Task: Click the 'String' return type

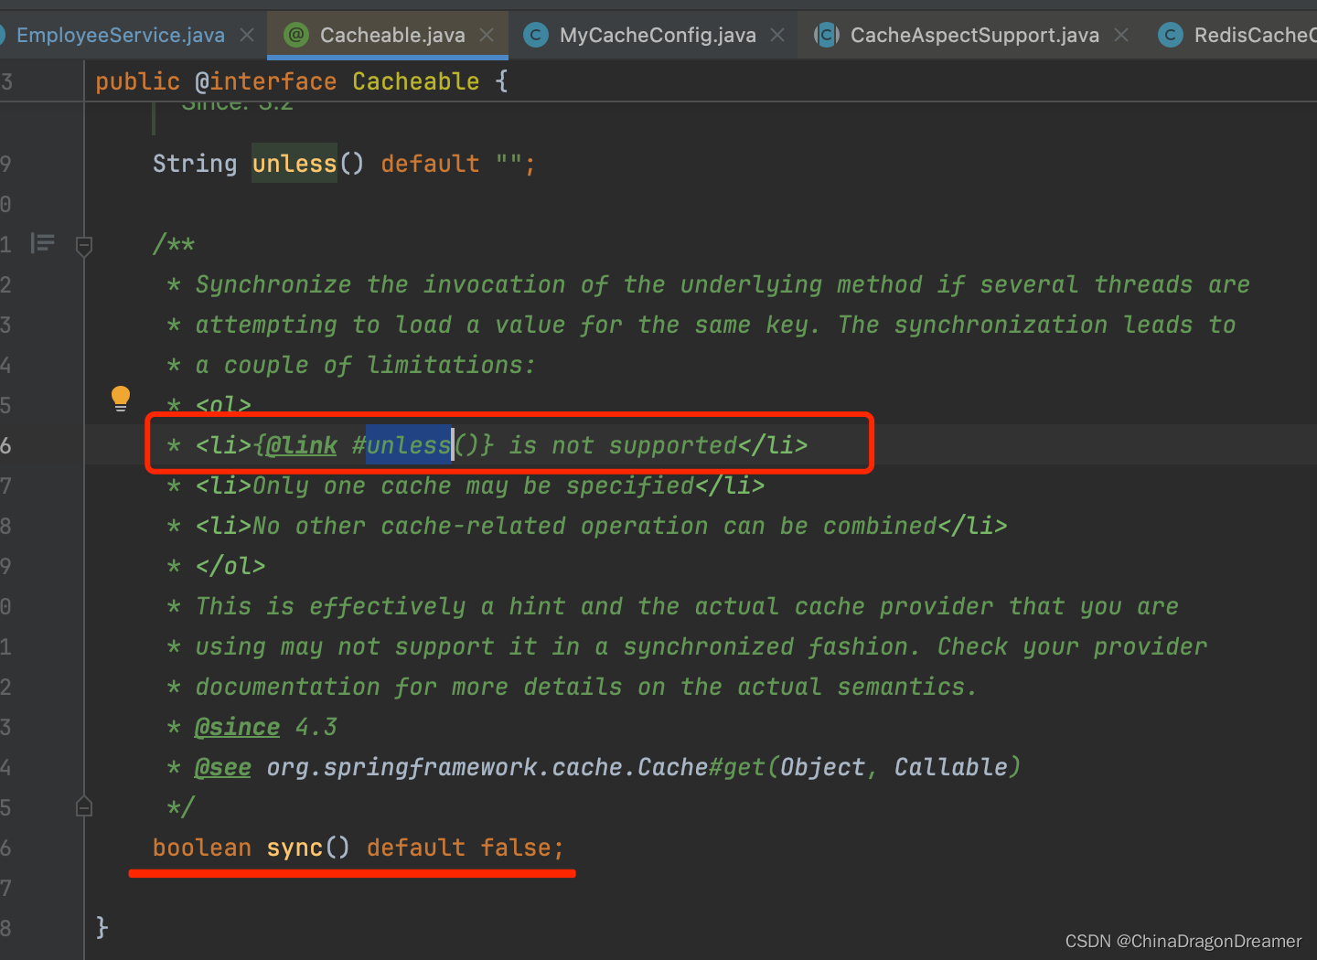Action: (195, 164)
